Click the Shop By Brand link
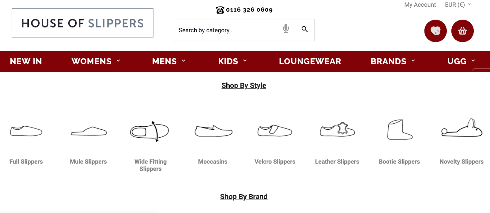 click(244, 197)
